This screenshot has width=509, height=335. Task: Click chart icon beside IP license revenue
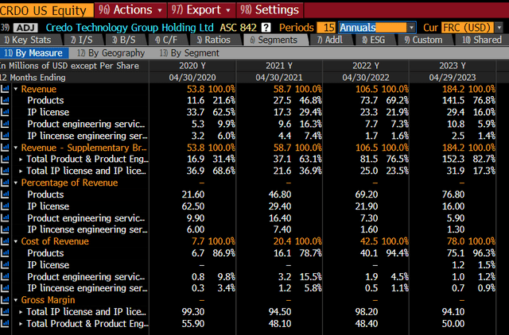tap(5, 112)
